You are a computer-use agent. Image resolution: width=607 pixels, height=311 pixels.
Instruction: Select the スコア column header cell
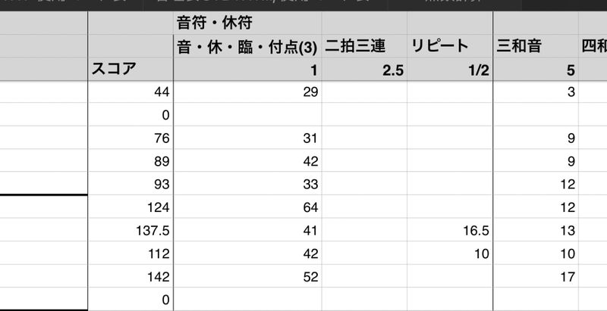coord(131,70)
